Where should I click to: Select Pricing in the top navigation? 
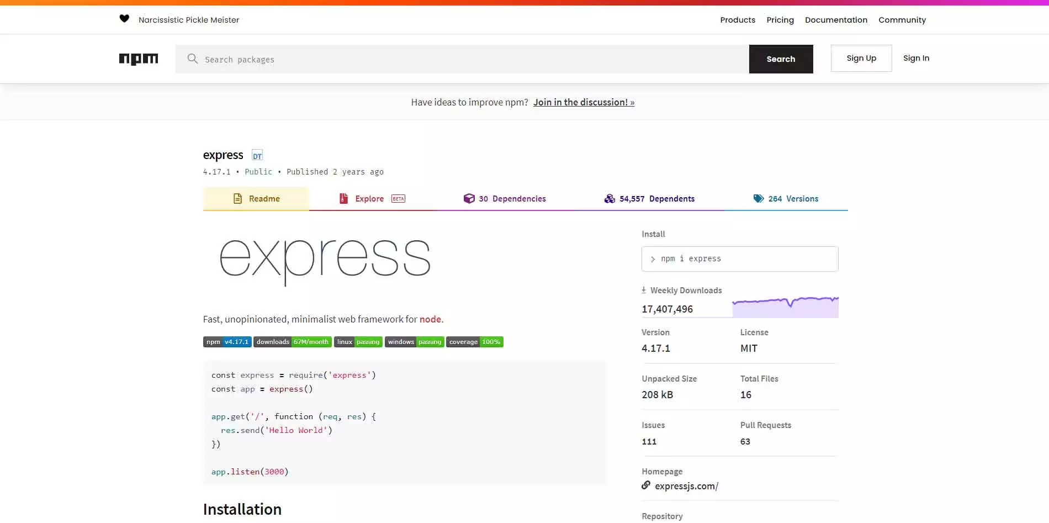(x=780, y=20)
